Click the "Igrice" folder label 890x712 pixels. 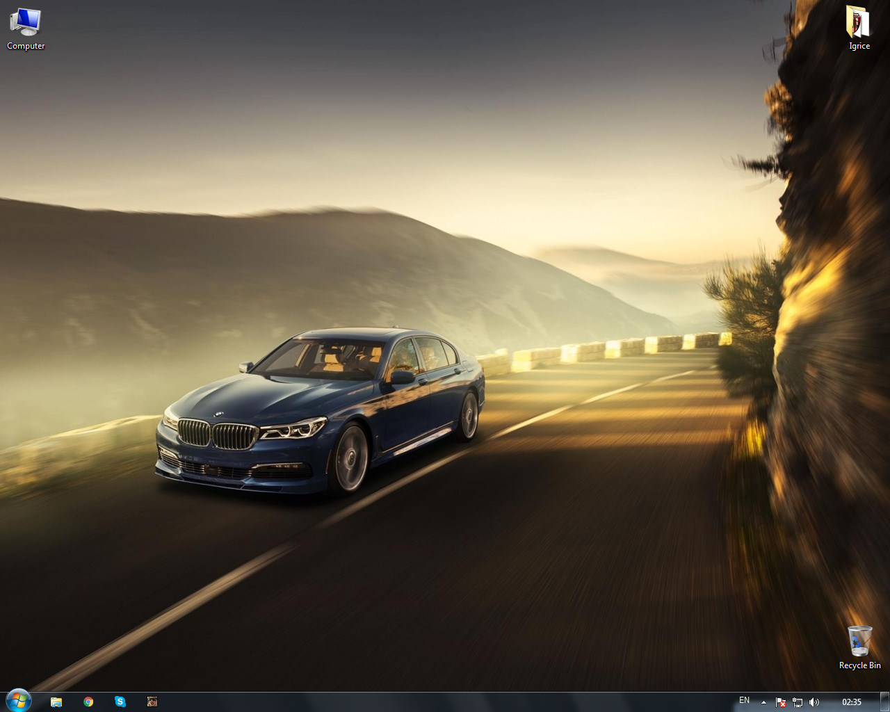859,46
